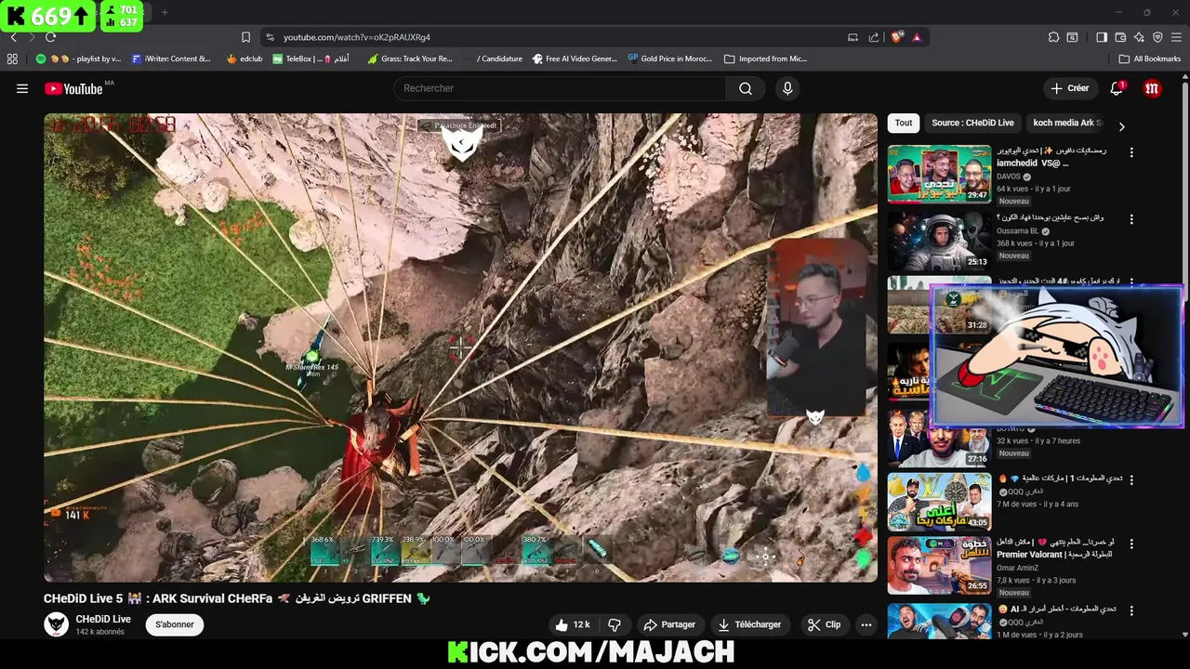Install page as app from address bar
1190x669 pixels.
[x=853, y=37]
